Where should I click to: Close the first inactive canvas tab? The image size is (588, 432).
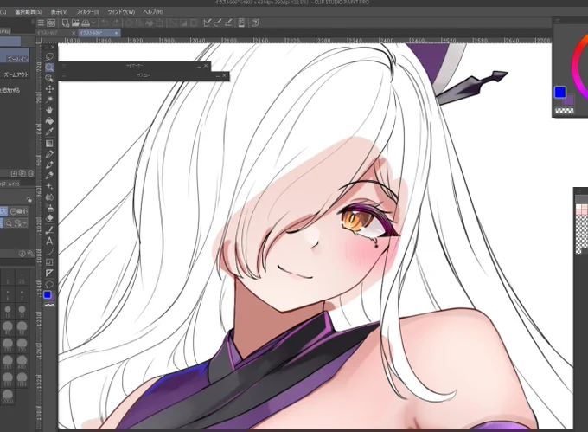[73, 33]
